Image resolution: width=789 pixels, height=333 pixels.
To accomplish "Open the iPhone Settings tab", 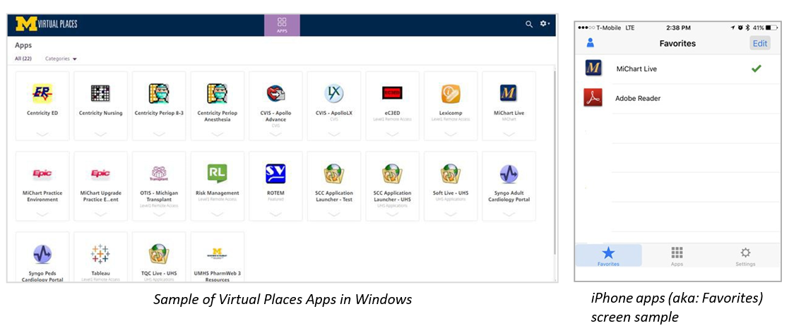I will coord(744,255).
